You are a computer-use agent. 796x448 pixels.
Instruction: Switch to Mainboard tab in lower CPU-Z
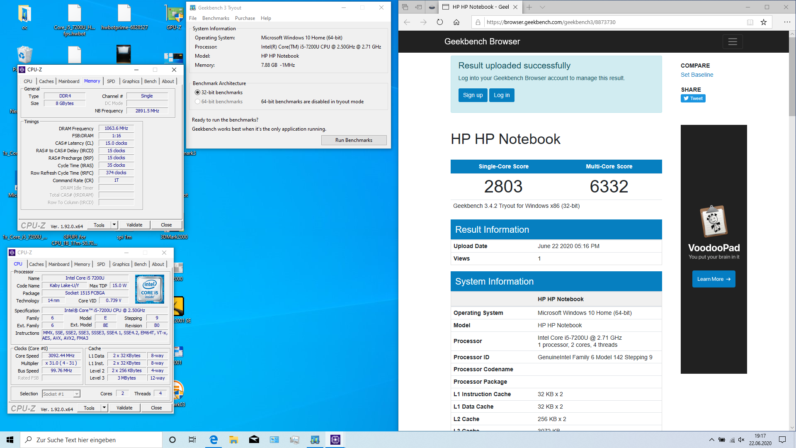pyautogui.click(x=59, y=264)
